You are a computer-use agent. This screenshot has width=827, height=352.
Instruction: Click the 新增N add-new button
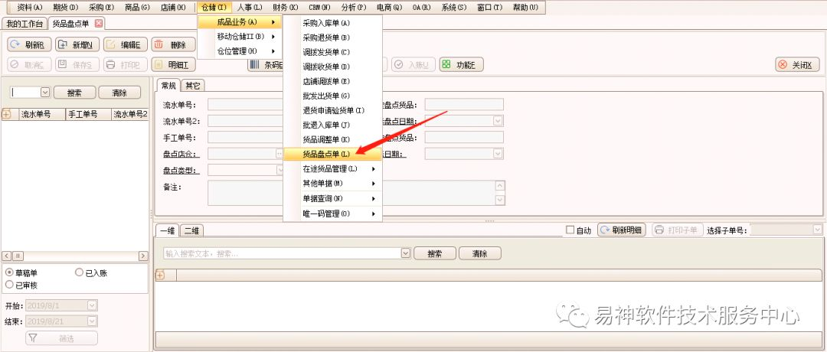click(77, 45)
